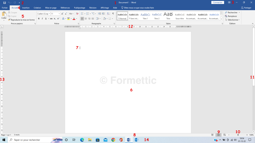Screen dimensions: 255x143
Task: Sort the selection alphabetically
Action: [108, 14]
